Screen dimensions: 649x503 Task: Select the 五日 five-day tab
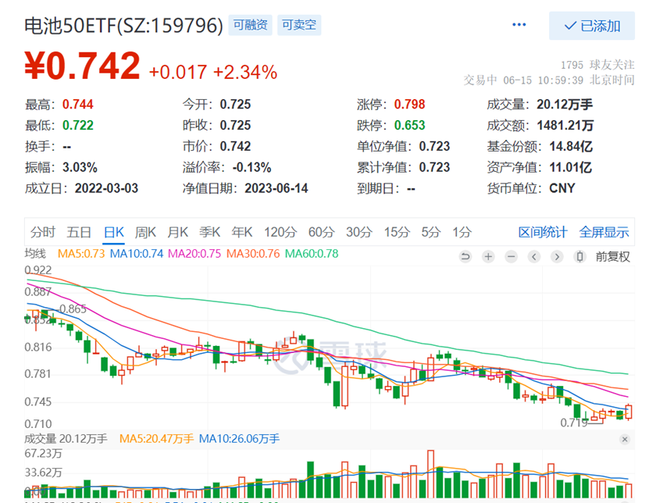79,232
